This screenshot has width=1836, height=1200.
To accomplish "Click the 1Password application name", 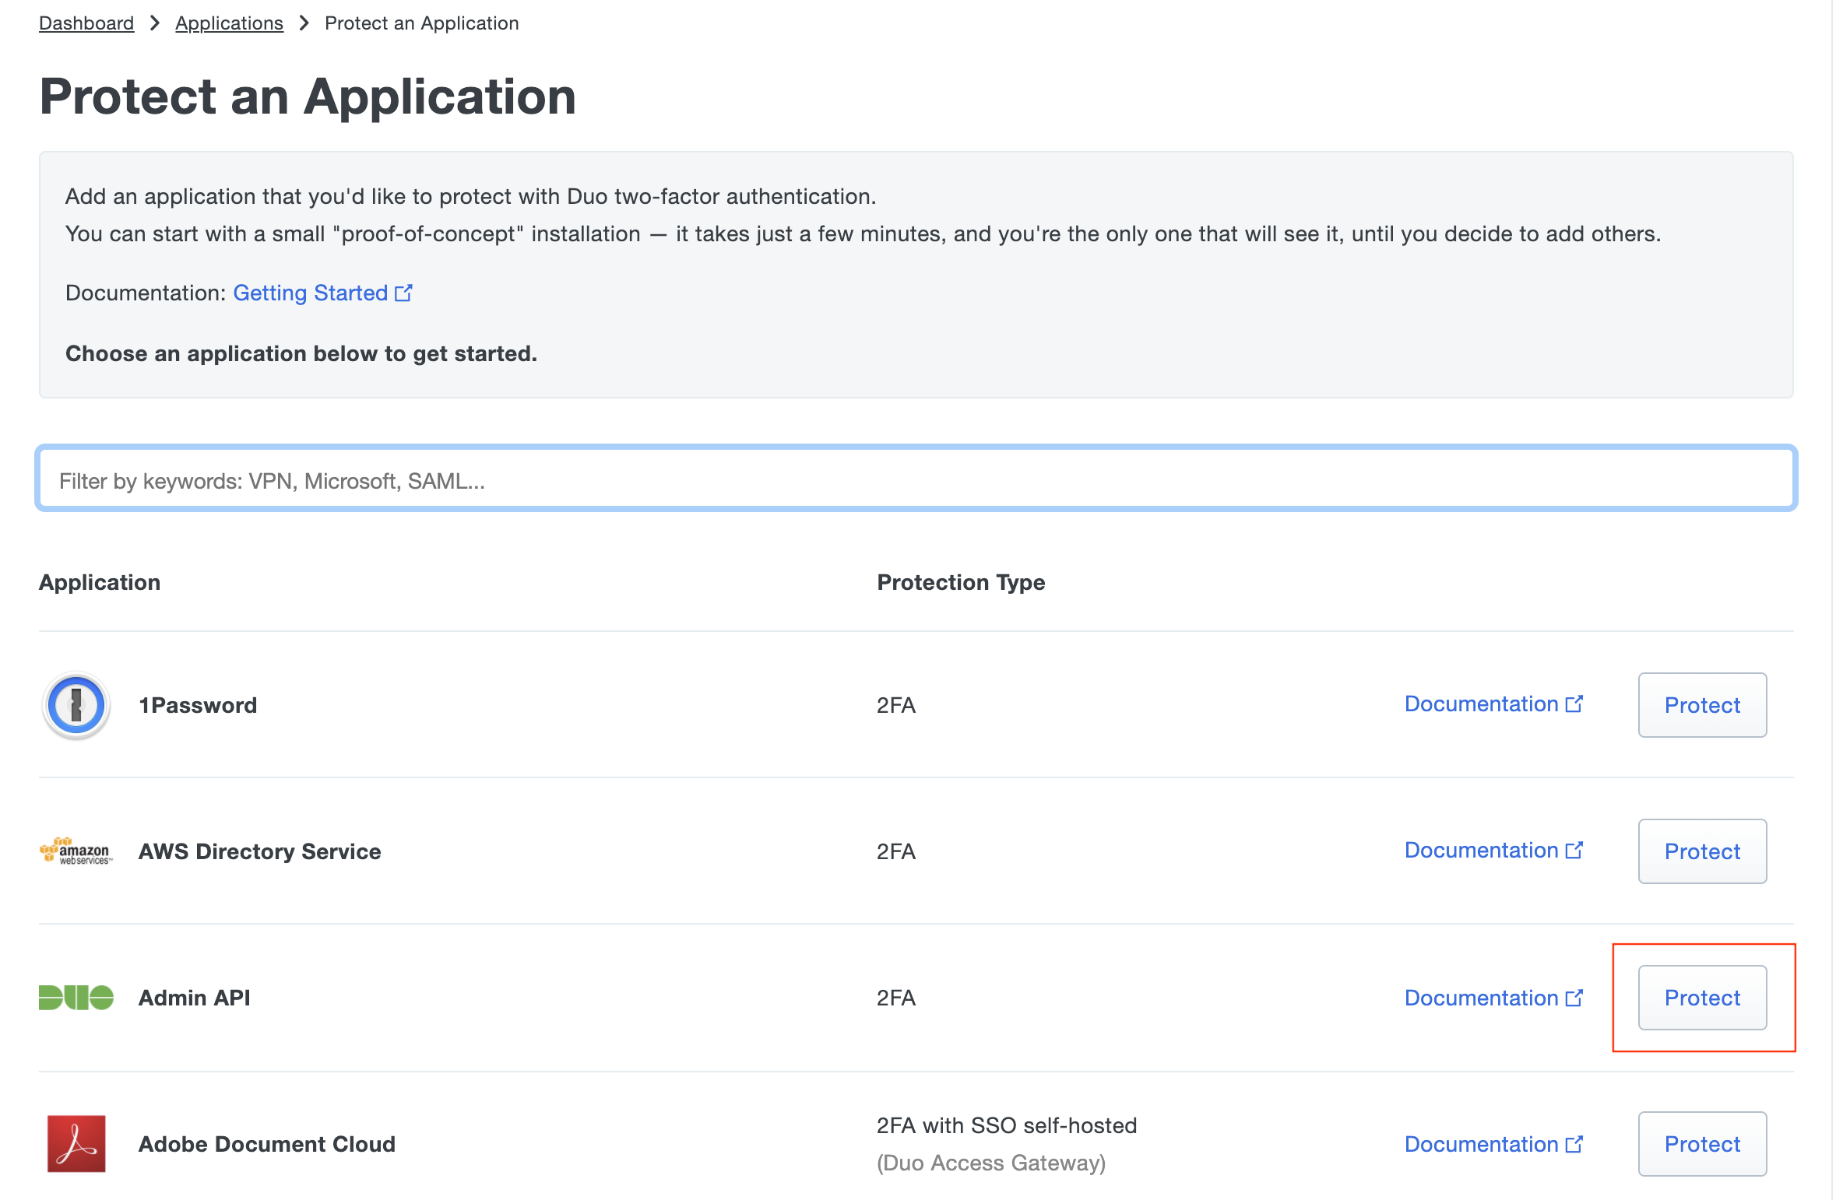I will (198, 705).
